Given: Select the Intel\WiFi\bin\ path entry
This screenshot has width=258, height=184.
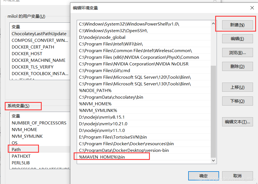Looking at the screenshot, I should tap(144, 44).
